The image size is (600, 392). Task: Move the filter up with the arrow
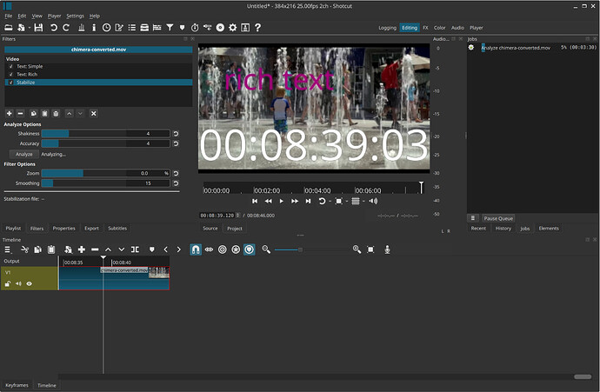click(69, 114)
